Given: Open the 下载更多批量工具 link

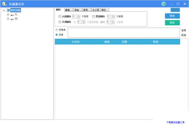Looking at the screenshot, I should point(176,122).
